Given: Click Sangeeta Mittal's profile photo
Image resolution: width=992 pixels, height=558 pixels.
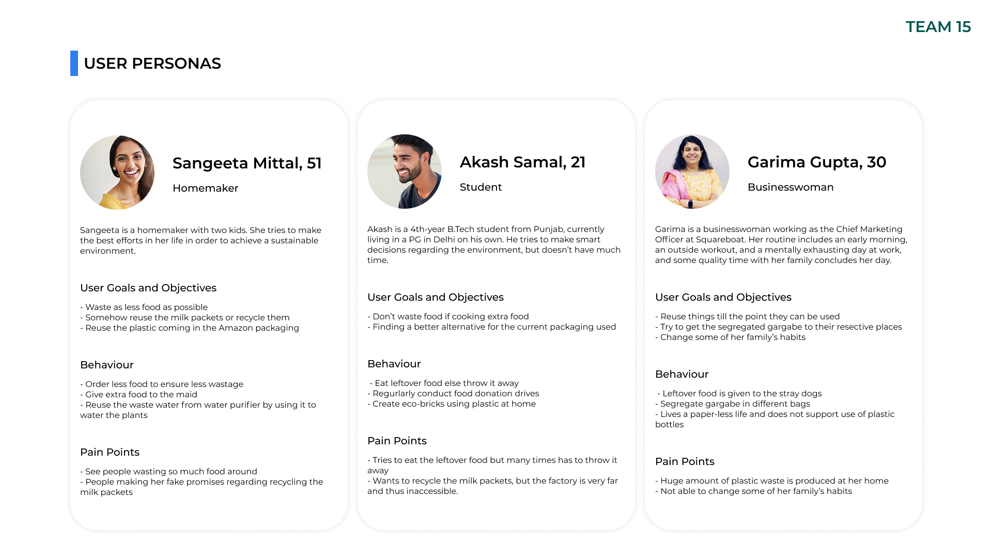Looking at the screenshot, I should point(117,173).
